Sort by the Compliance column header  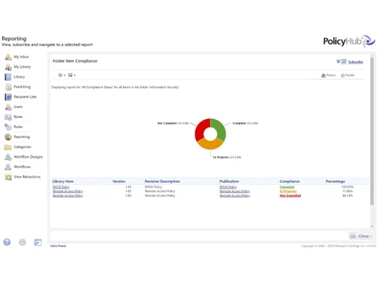(x=290, y=181)
